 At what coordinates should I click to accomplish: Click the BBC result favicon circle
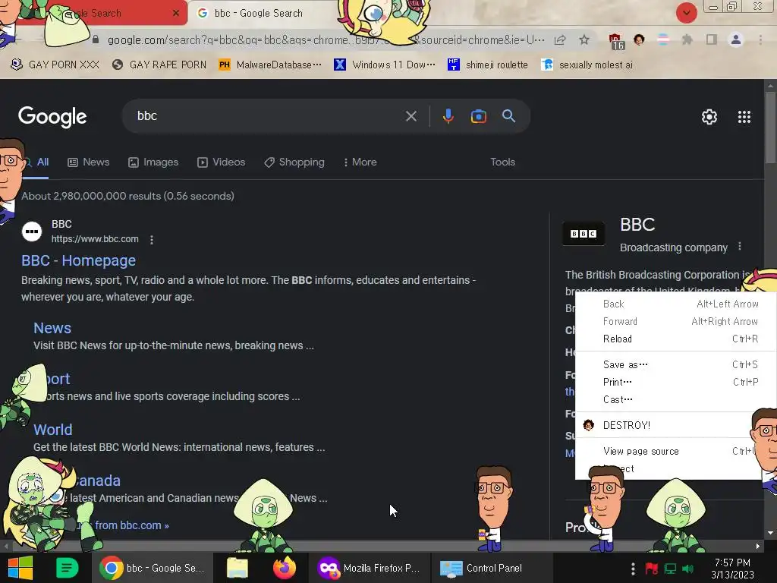(x=32, y=232)
